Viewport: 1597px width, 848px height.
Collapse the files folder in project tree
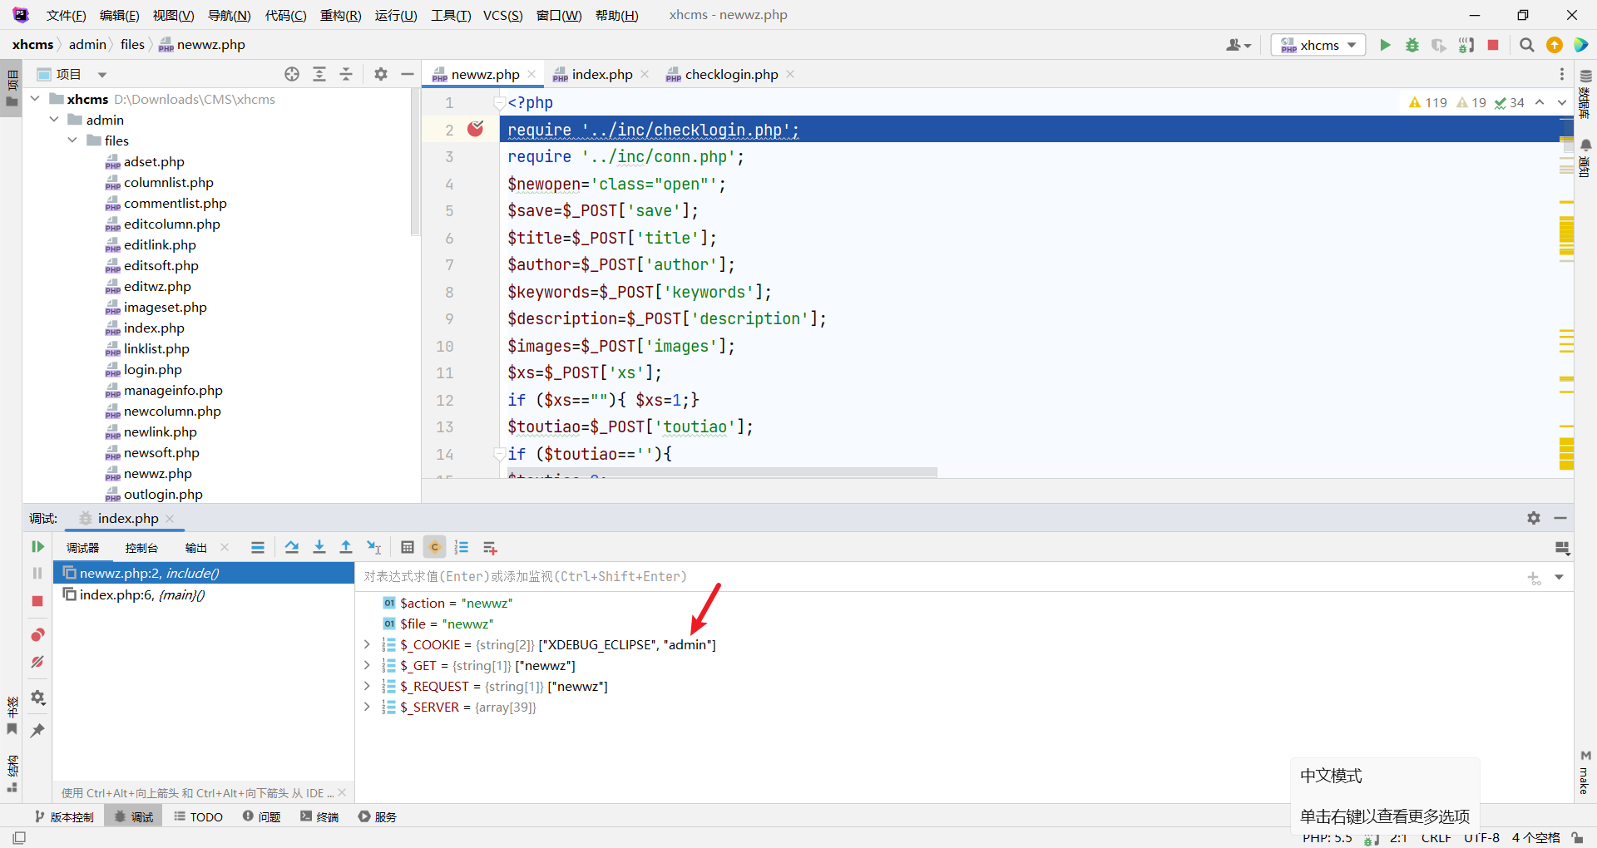72,141
